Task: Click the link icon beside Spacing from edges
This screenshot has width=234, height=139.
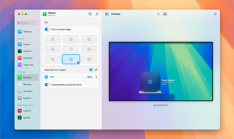Action: pos(96,70)
